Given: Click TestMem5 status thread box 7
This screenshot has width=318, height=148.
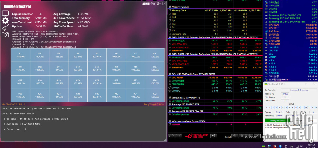Looking at the screenshot, I should click(289, 107).
